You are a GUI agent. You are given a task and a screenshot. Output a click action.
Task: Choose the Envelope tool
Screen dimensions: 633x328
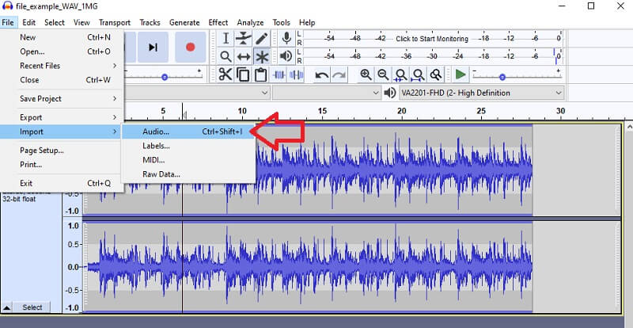click(x=244, y=38)
